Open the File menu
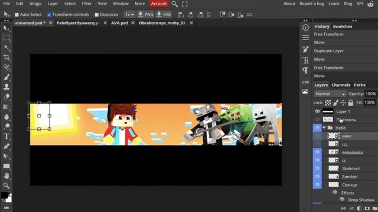Screen dimensions: 378x212 click(6, 4)
